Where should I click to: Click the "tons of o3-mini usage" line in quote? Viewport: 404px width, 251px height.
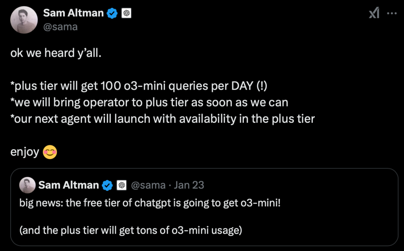click(130, 230)
